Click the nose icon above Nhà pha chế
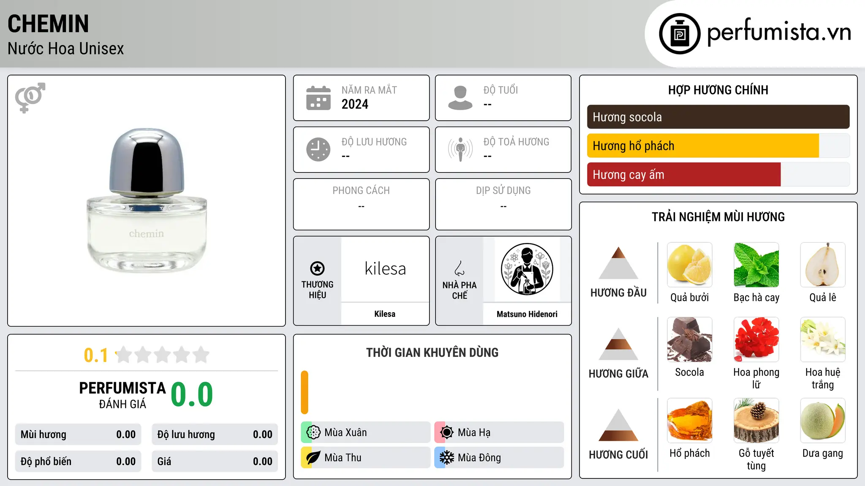The width and height of the screenshot is (865, 486). coord(460,268)
